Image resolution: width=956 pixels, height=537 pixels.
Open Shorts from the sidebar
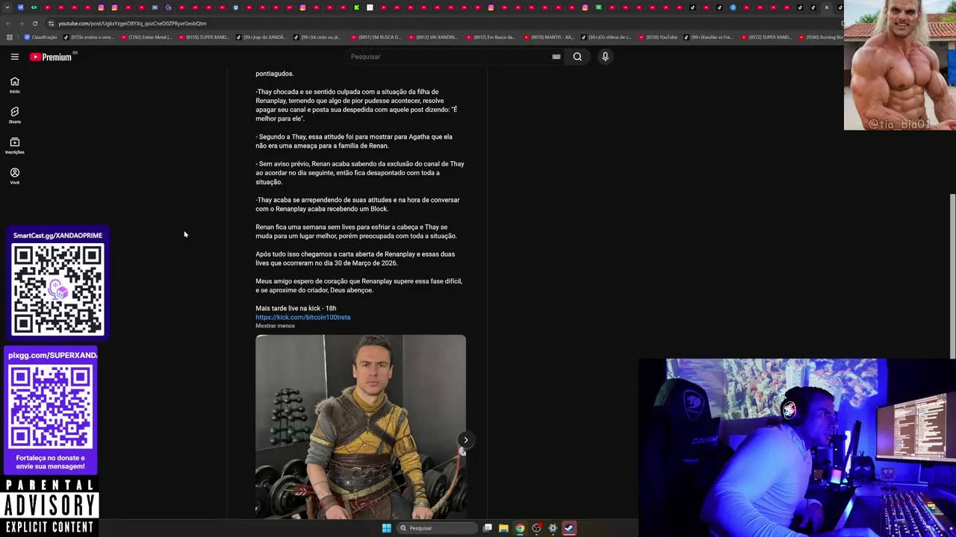14,116
